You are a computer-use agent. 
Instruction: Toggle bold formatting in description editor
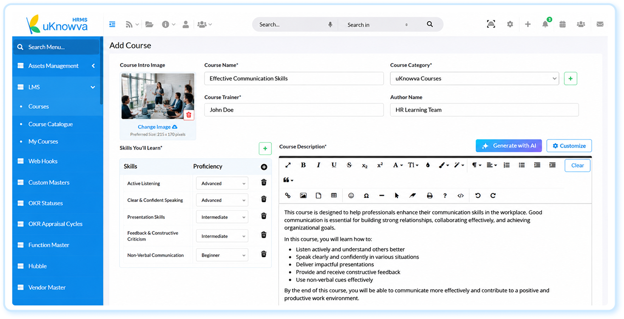coord(303,165)
